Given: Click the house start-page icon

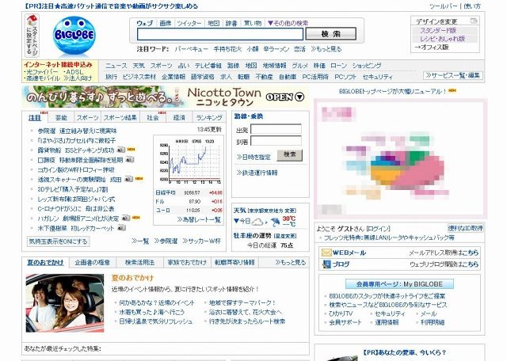Looking at the screenshot, I should pyautogui.click(x=32, y=21).
